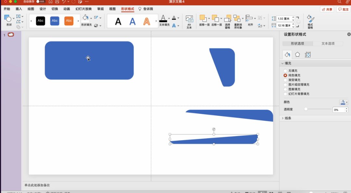Screen dimensions: 351x193
Task: Click Tell Me (告诉我) search
Action: click(146, 9)
